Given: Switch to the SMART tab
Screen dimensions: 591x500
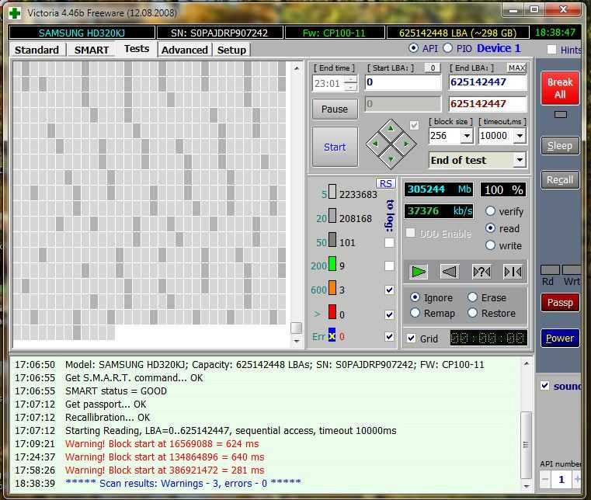Looking at the screenshot, I should tap(92, 50).
